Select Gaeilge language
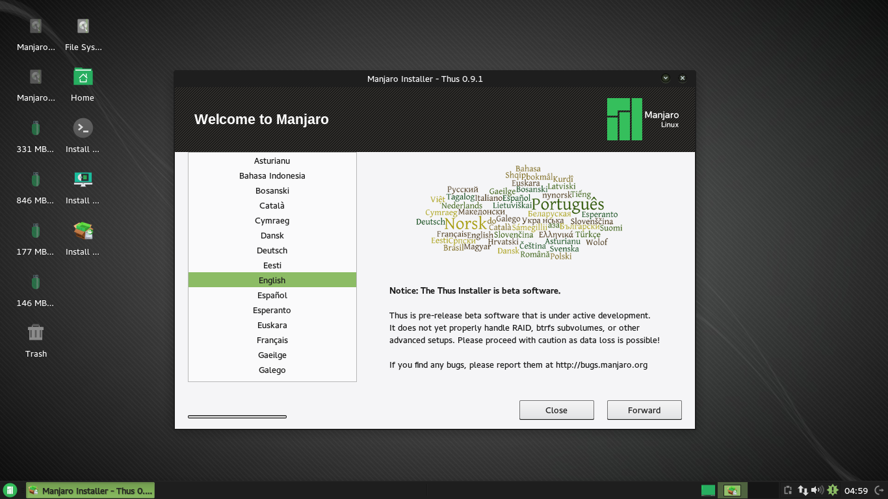The height and width of the screenshot is (499, 888). point(272,355)
